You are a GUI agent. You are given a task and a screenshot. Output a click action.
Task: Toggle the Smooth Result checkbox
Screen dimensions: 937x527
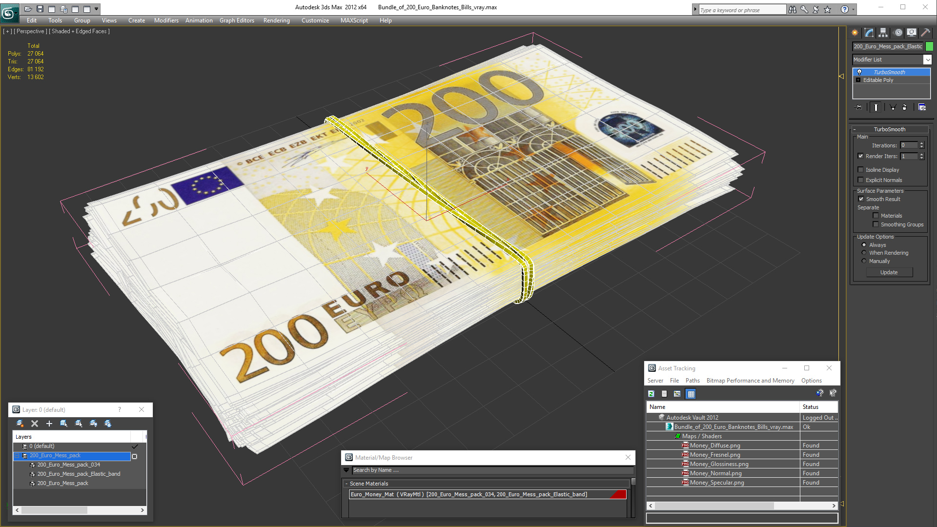[x=861, y=199]
